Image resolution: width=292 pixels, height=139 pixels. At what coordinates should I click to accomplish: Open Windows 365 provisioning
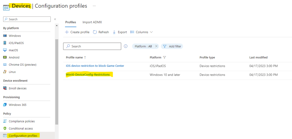coord(17,105)
